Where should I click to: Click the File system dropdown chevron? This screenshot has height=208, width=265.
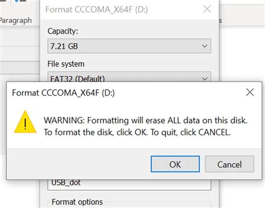pos(205,79)
